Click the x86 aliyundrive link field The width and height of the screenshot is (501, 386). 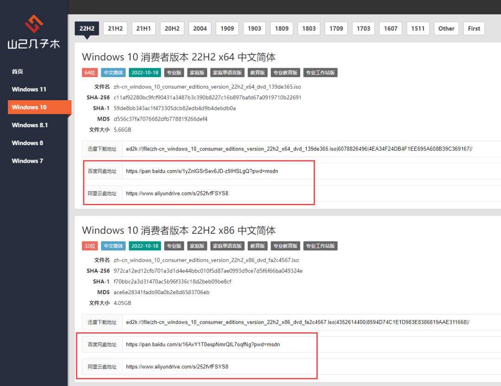tap(312, 367)
